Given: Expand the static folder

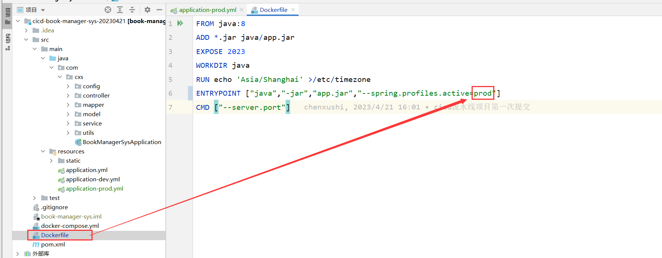Looking at the screenshot, I should 52,160.
